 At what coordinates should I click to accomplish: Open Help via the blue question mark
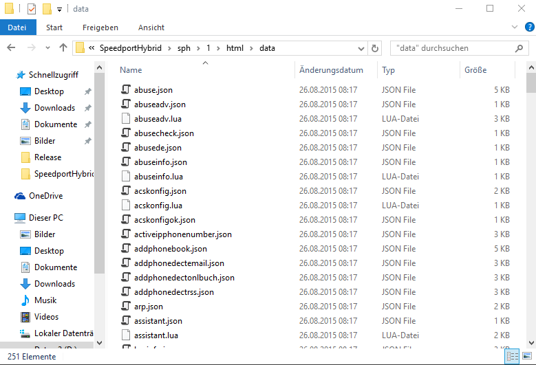(x=530, y=27)
